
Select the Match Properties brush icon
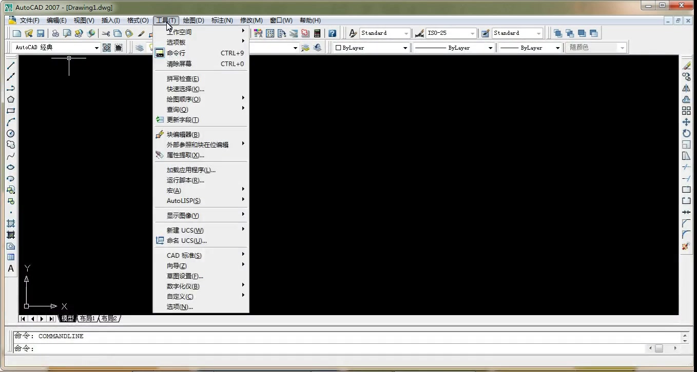[141, 33]
